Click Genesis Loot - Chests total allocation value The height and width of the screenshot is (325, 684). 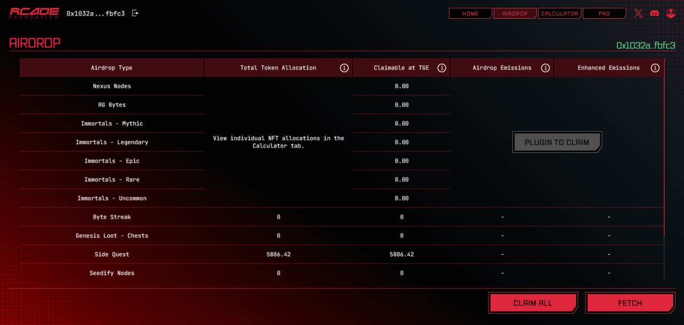click(x=278, y=236)
